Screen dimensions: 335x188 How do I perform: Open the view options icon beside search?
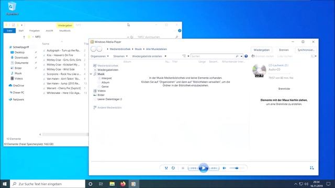tap(184, 56)
